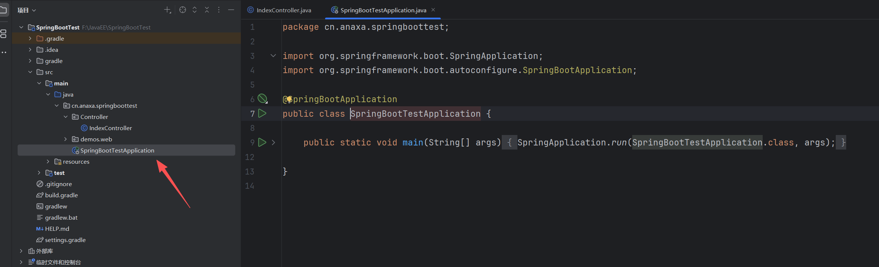Click the expand all tree icon
Screen dimensions: 879x267
click(195, 10)
